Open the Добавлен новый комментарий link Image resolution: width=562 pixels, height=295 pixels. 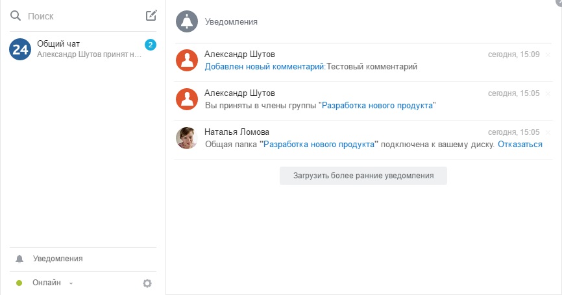pyautogui.click(x=264, y=66)
